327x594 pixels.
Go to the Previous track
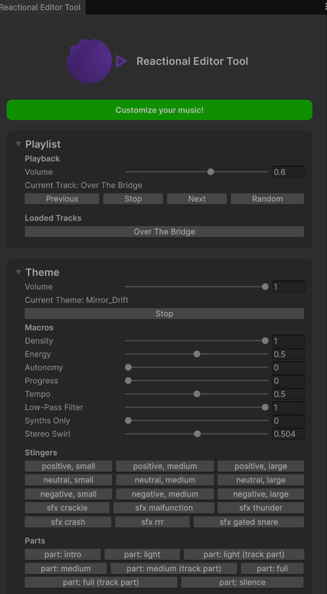(62, 199)
